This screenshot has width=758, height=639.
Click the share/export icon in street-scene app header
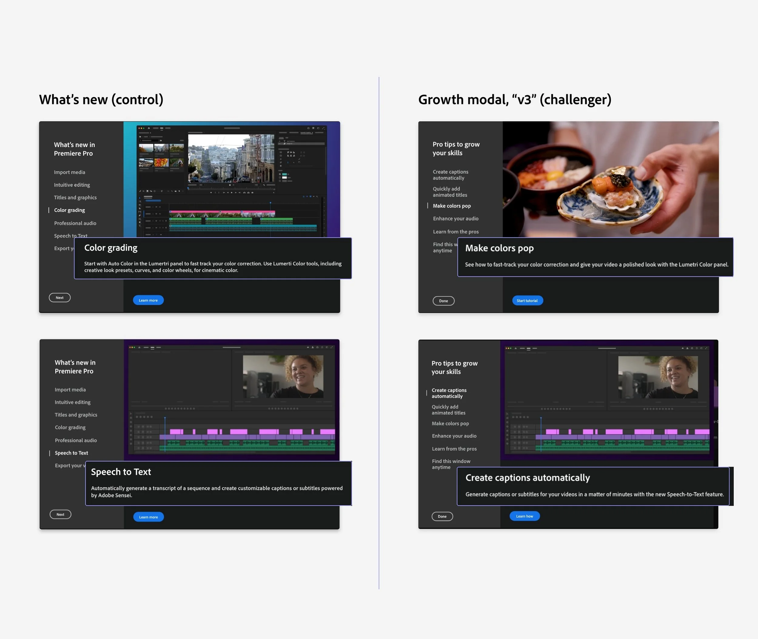click(x=309, y=128)
